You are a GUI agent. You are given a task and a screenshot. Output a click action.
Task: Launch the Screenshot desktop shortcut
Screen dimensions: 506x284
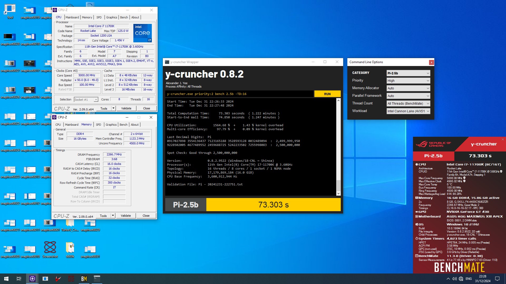[50, 250]
